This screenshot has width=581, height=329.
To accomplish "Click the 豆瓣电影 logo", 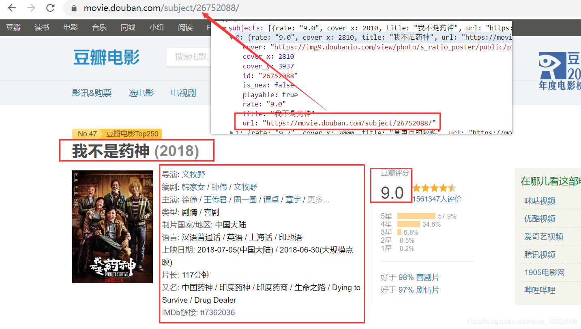I will 107,57.
